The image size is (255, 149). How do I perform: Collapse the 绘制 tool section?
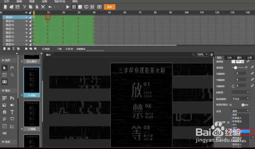click(x=3, y=142)
